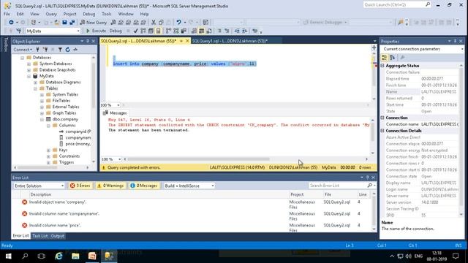
Task: Click the Save file icon
Action: tap(64, 23)
